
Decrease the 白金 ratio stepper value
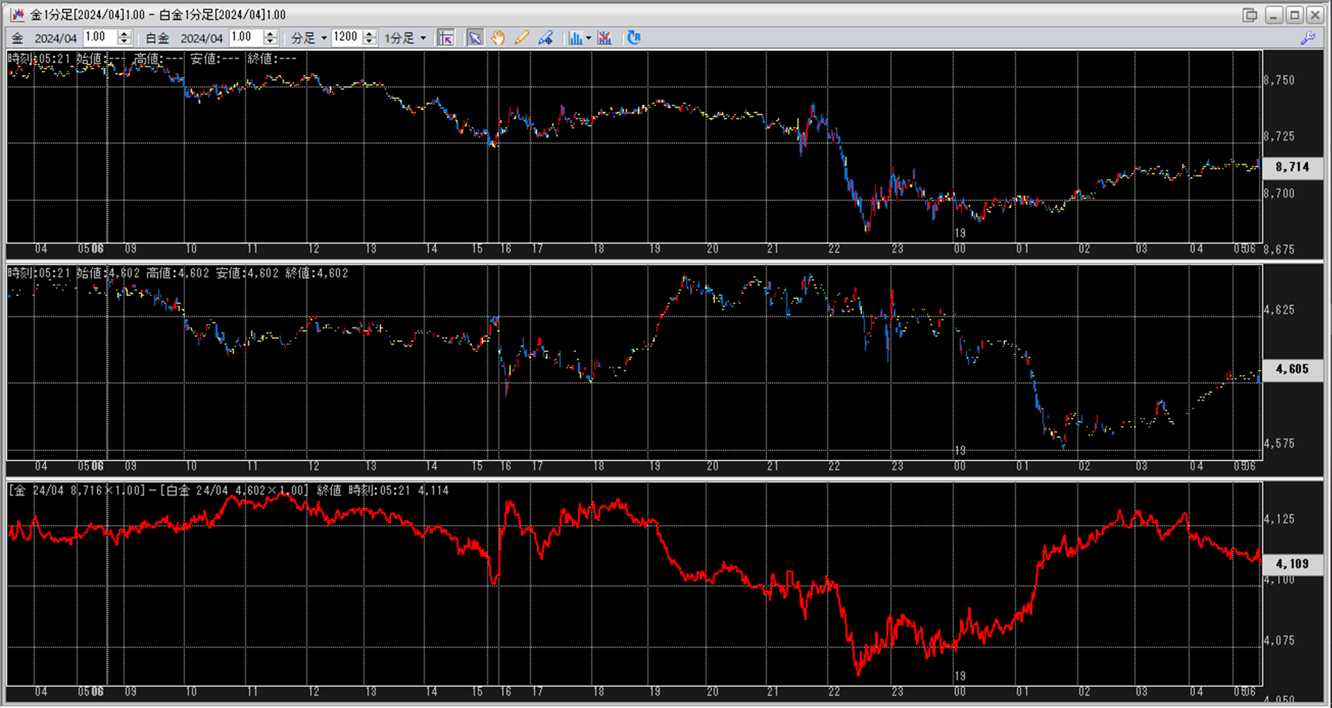(x=271, y=42)
